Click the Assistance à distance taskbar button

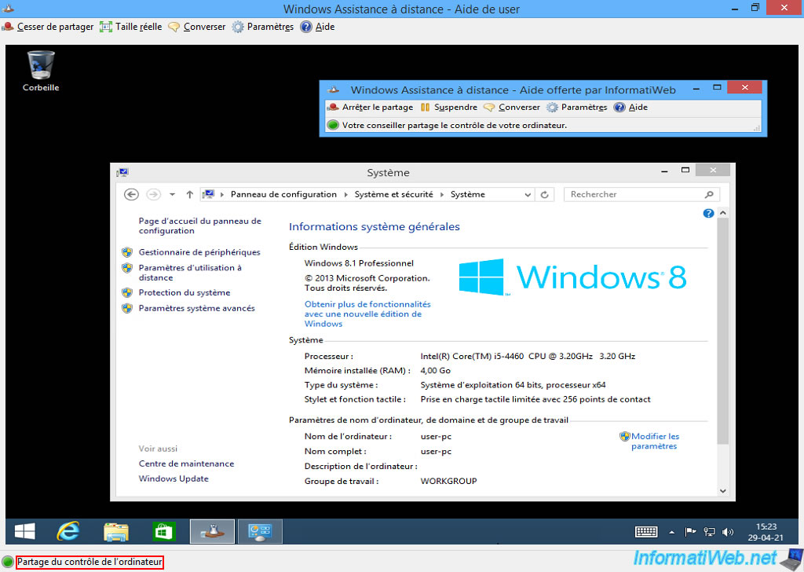pyautogui.click(x=212, y=531)
